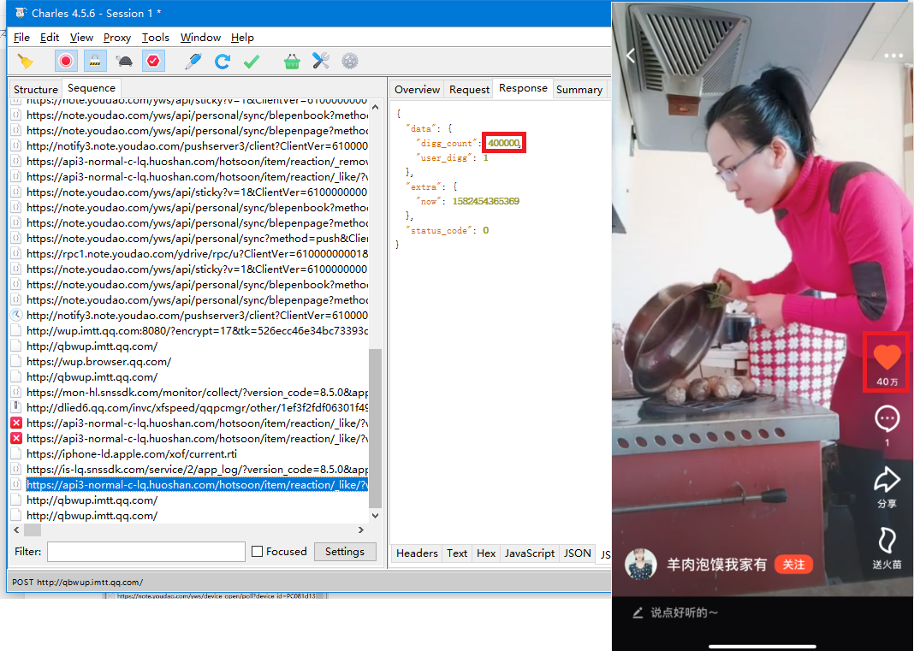Select the Headers view tab

pos(417,553)
